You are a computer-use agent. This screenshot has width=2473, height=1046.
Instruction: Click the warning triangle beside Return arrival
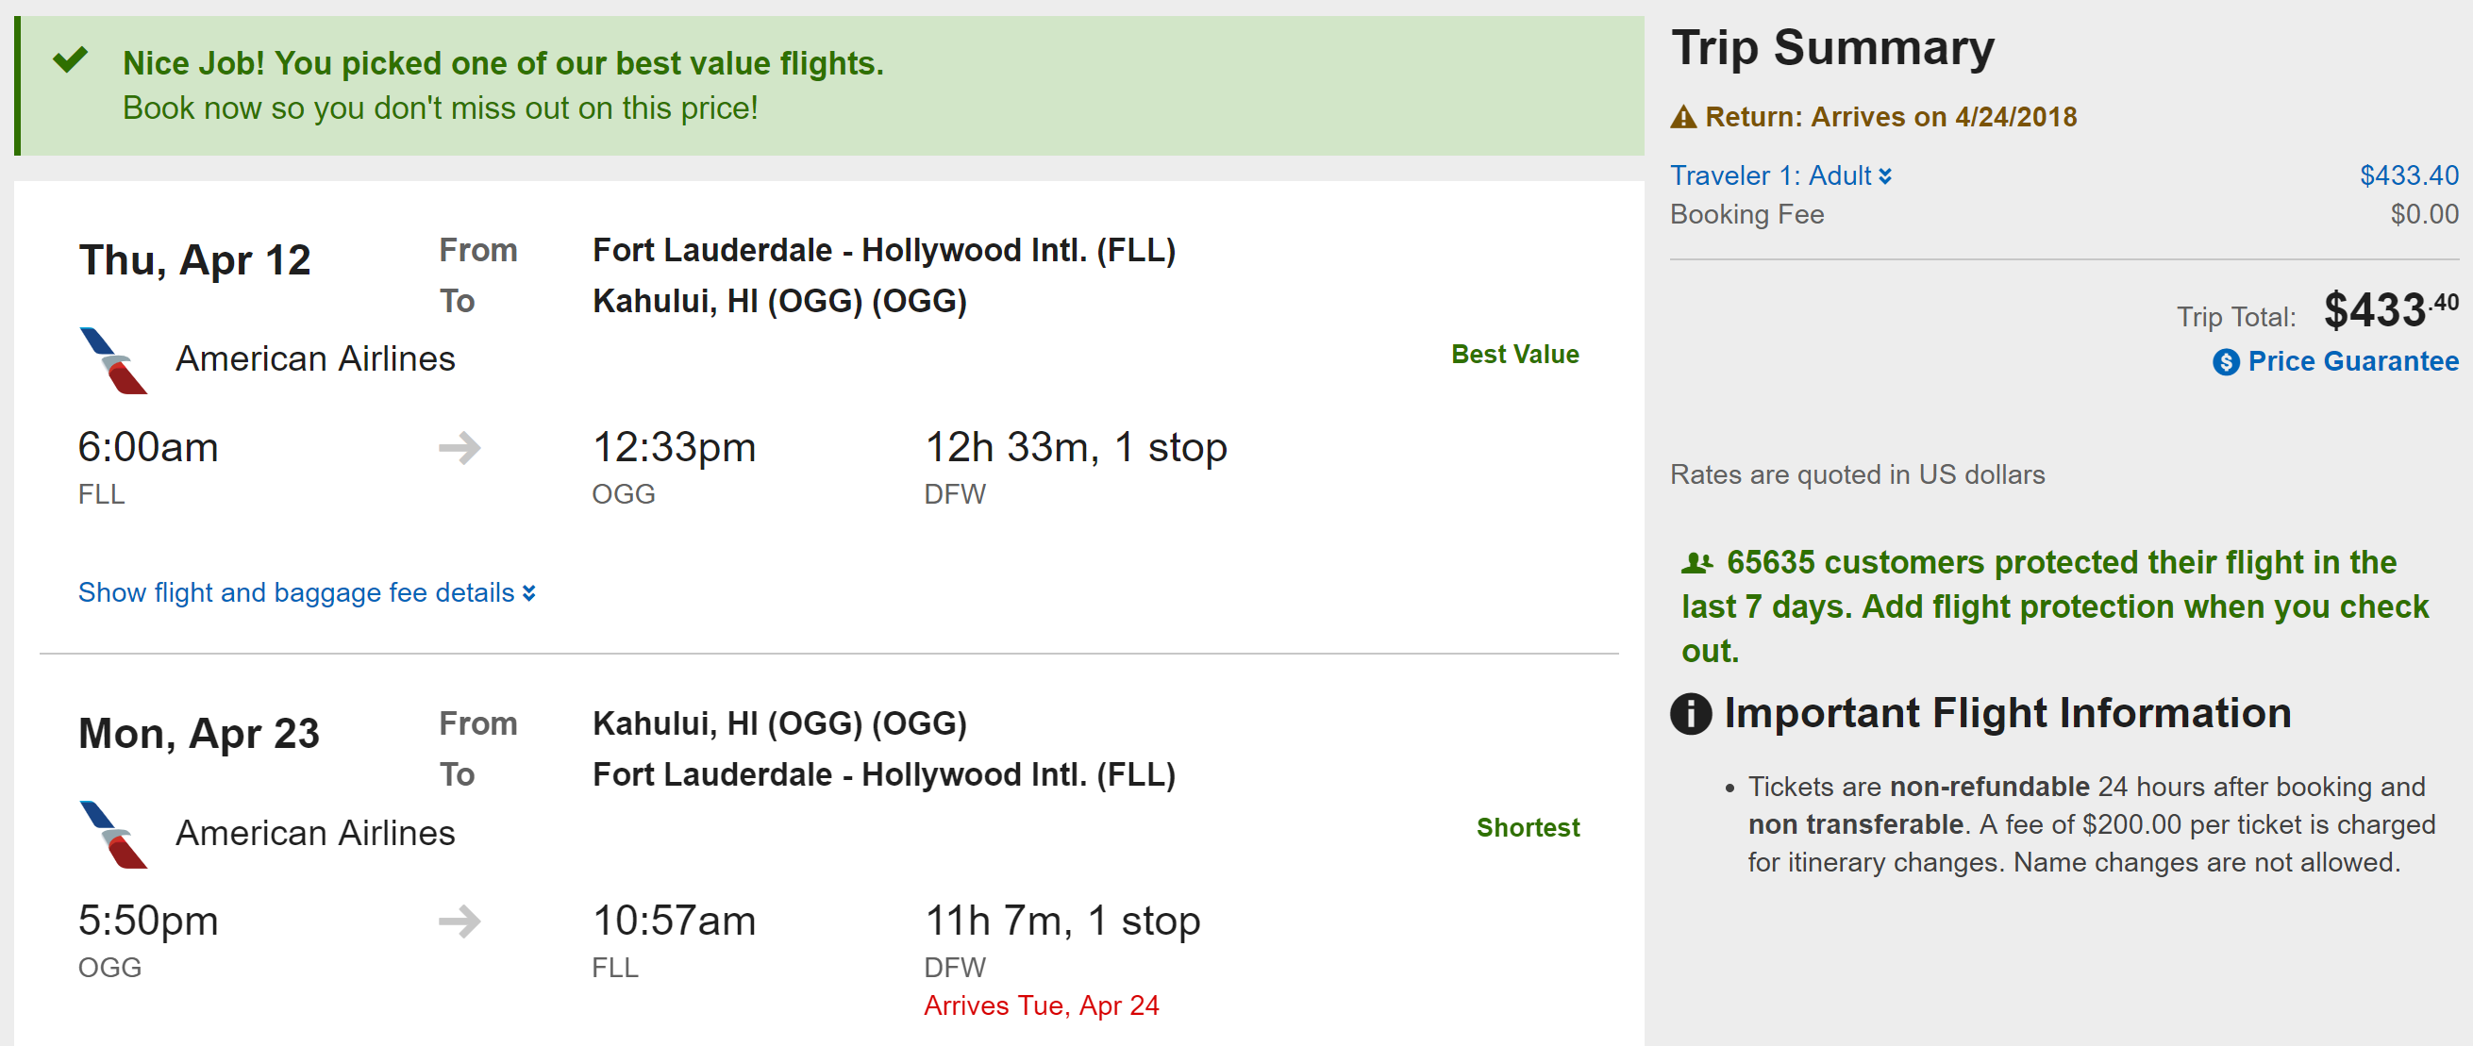1683,117
